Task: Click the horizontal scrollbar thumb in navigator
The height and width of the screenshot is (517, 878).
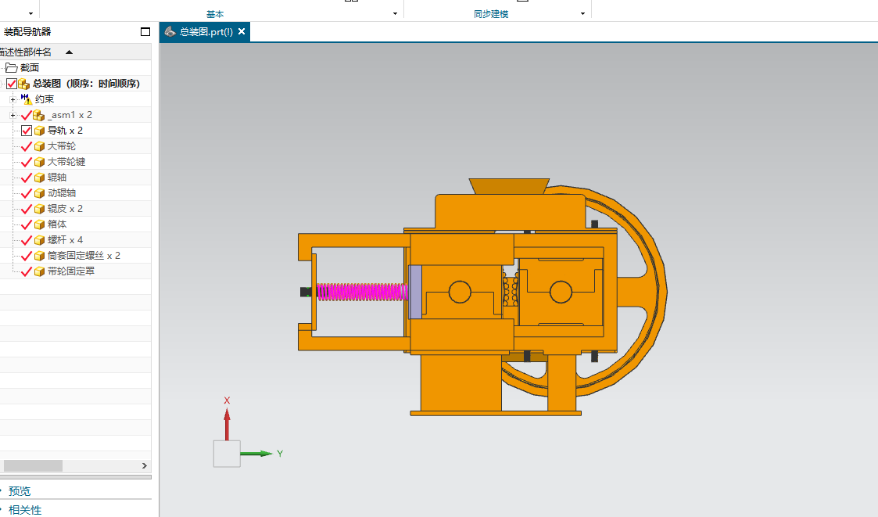Action: (x=33, y=466)
